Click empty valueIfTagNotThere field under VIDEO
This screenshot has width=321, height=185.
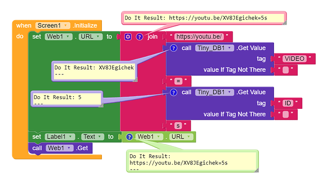[286, 70]
